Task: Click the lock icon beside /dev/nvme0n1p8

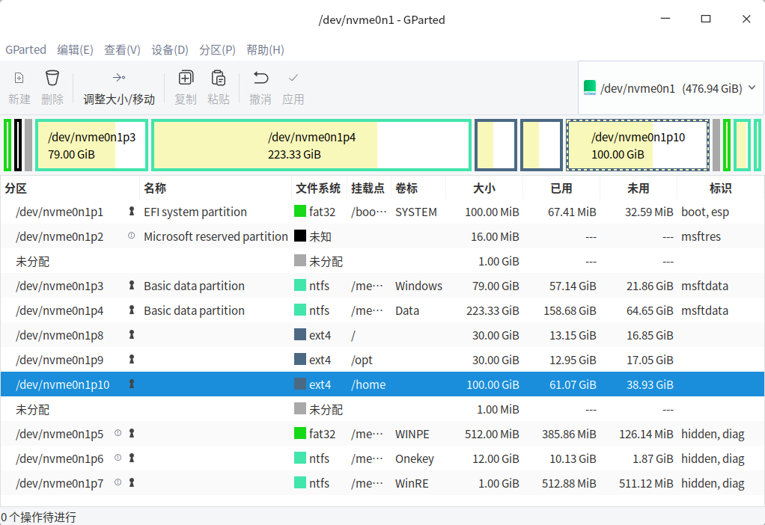Action: pos(131,335)
